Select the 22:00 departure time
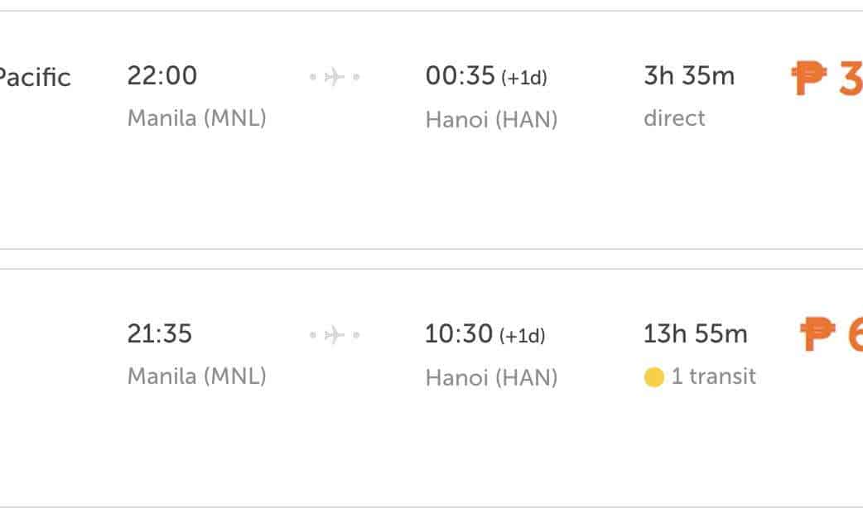The height and width of the screenshot is (522, 863). pyautogui.click(x=162, y=76)
